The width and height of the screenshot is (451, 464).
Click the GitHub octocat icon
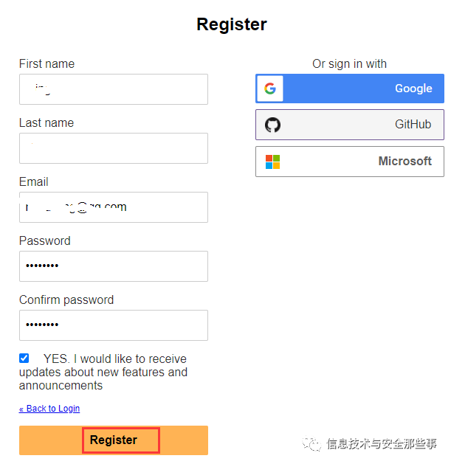click(272, 125)
